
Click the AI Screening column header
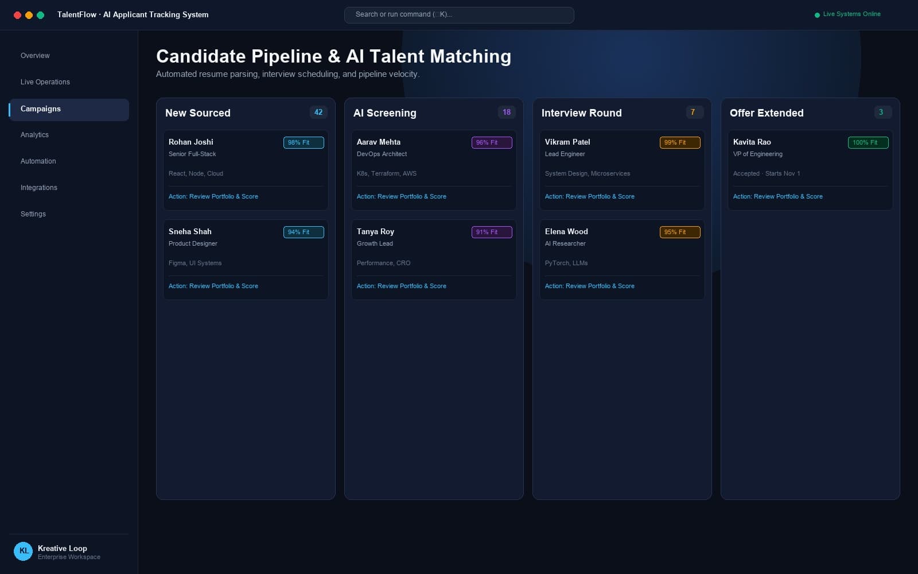tap(385, 113)
